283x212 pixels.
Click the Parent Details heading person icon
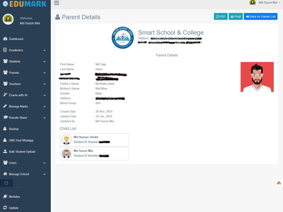click(57, 17)
